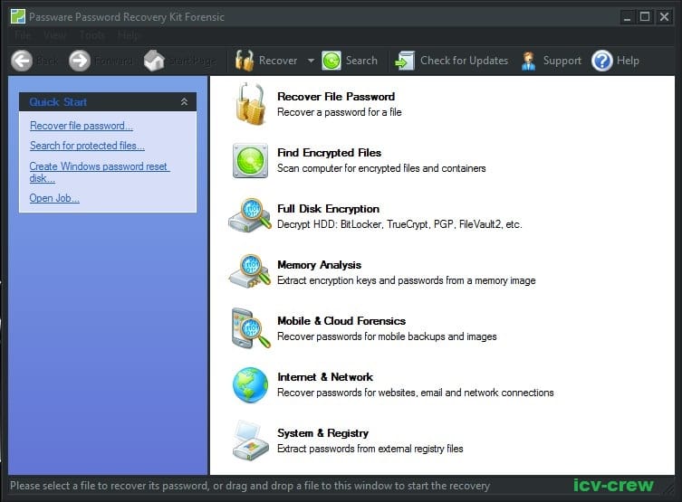Maximize the Passware window
682x502 pixels.
645,17
